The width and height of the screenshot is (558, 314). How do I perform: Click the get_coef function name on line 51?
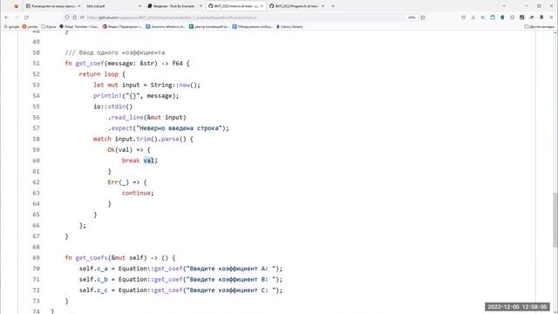90,64
